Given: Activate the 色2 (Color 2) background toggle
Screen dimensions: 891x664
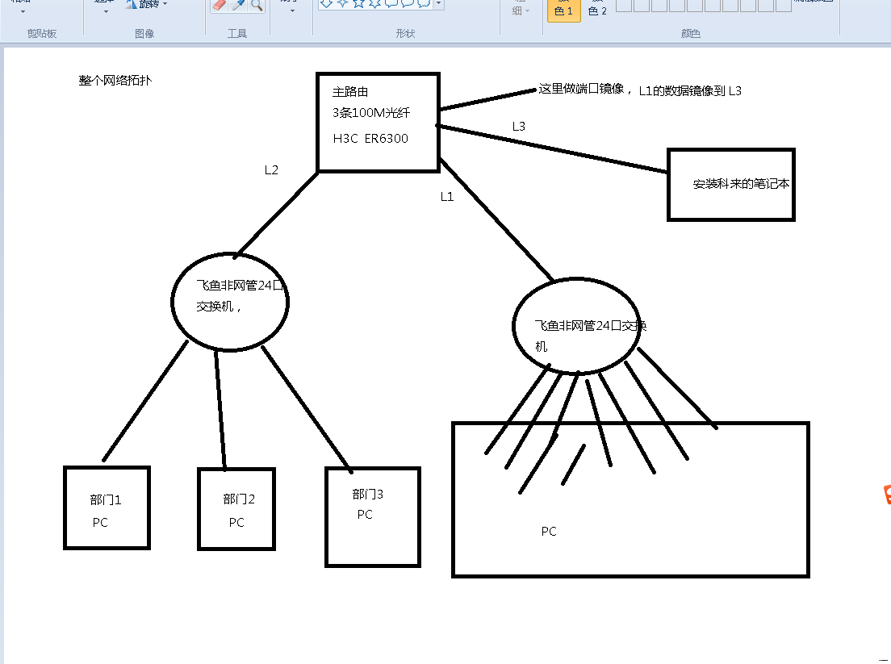Looking at the screenshot, I should 596,11.
